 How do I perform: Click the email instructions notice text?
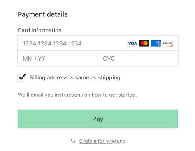tap(77, 95)
